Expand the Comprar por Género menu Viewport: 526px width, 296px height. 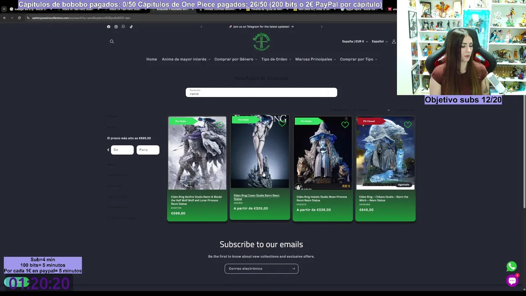click(235, 59)
